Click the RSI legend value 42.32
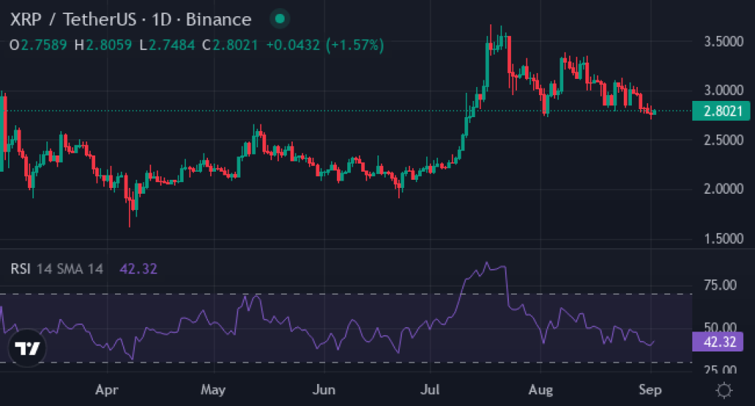755x406 pixels. coord(138,268)
